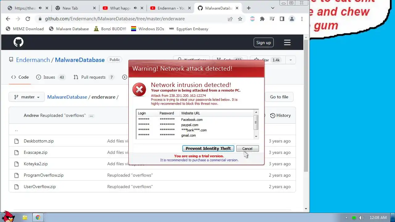Open the MEMZ Download bookmark
The height and width of the screenshot is (222, 395).
(x=25, y=29)
